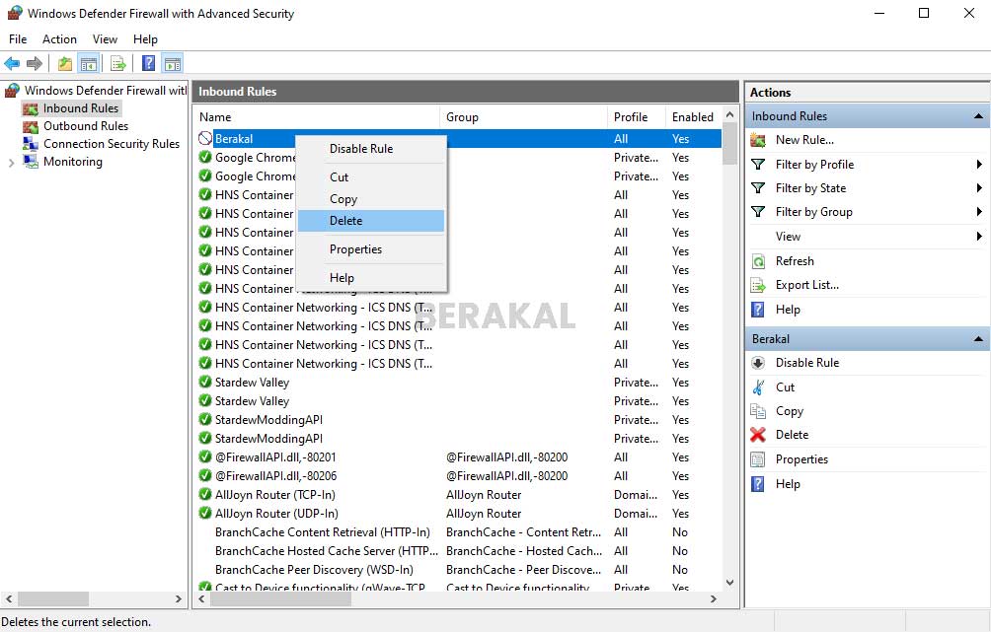
Task: Click the red Delete icon in Actions pane
Action: coord(756,435)
